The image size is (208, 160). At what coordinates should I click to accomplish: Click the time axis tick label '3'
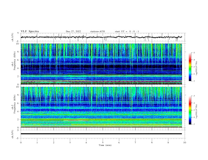[70, 142]
